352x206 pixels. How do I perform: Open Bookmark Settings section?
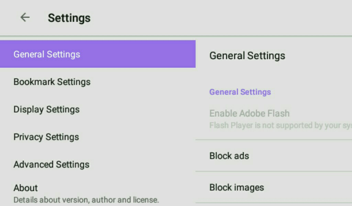[52, 82]
